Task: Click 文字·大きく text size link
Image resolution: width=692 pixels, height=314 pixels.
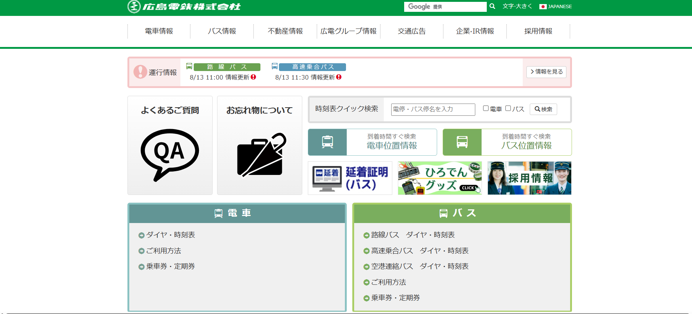Action: [517, 6]
